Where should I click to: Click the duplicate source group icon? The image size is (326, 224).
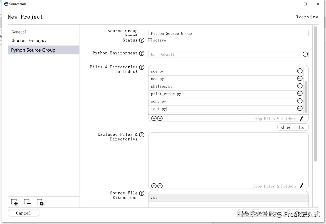pos(40,202)
